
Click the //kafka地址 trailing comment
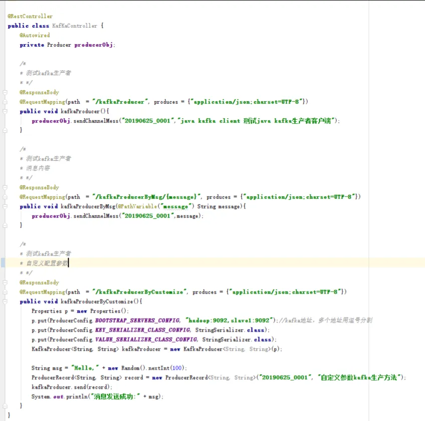[x=326, y=320]
